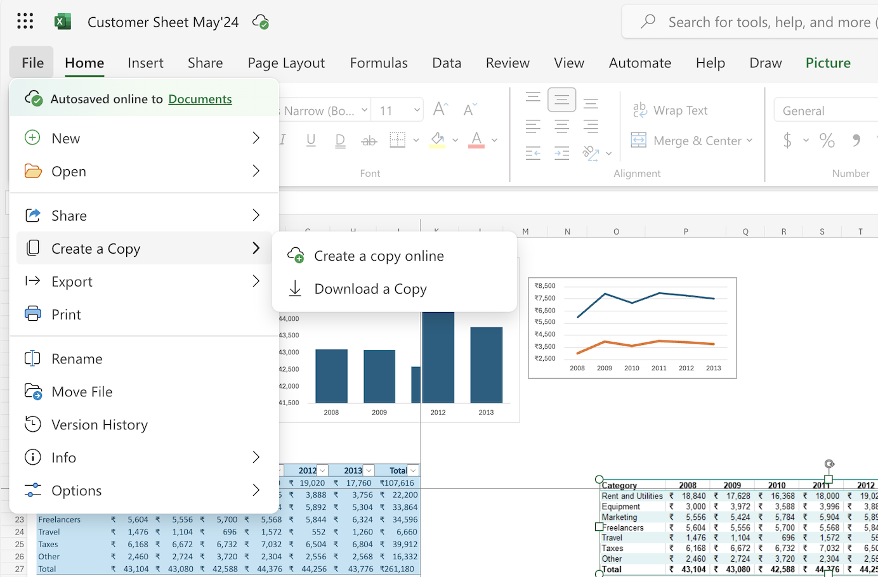Apply strikethrough formatting
This screenshot has height=577, width=878.
pos(369,141)
